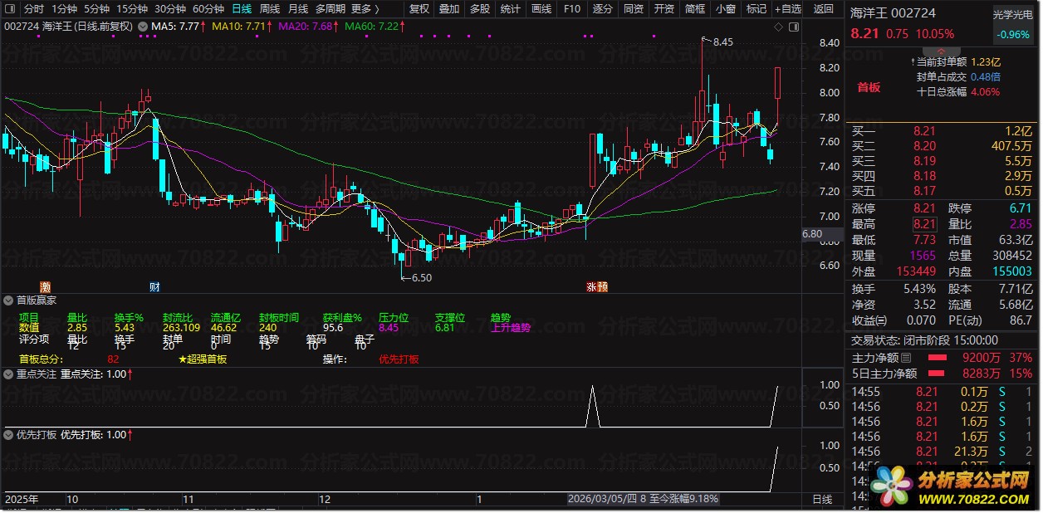Click the red 首板 label
1043x513 pixels.
tap(869, 87)
